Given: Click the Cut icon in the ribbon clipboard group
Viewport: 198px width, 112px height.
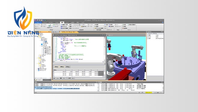Looking at the screenshot, I should pos(36,25).
